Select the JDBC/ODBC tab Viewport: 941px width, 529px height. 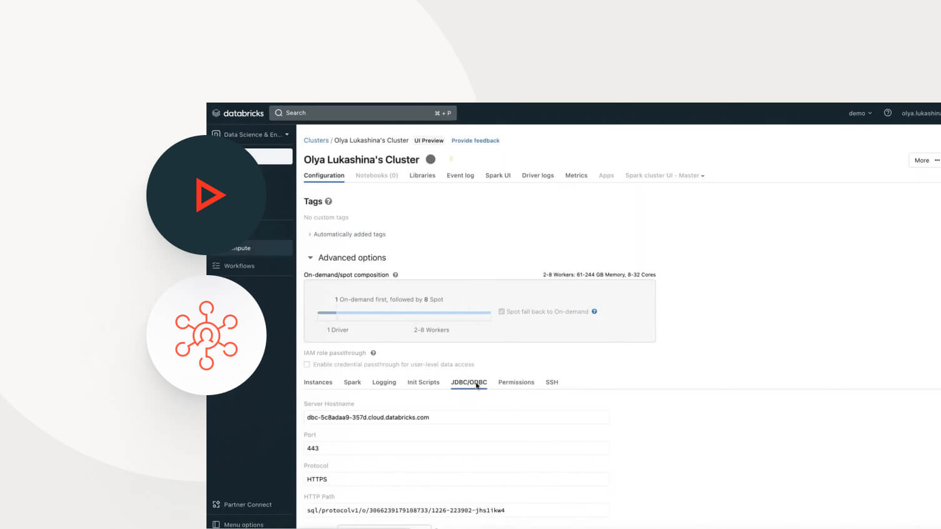click(469, 382)
